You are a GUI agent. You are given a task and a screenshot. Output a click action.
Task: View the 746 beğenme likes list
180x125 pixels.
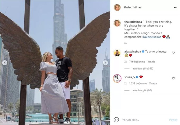pyautogui.click(x=137, y=62)
